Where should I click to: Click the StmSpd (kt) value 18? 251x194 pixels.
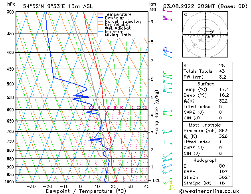point(222,183)
